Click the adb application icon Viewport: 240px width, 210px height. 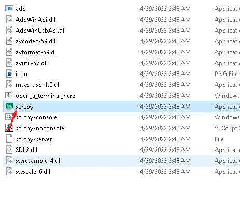pyautogui.click(x=9, y=8)
